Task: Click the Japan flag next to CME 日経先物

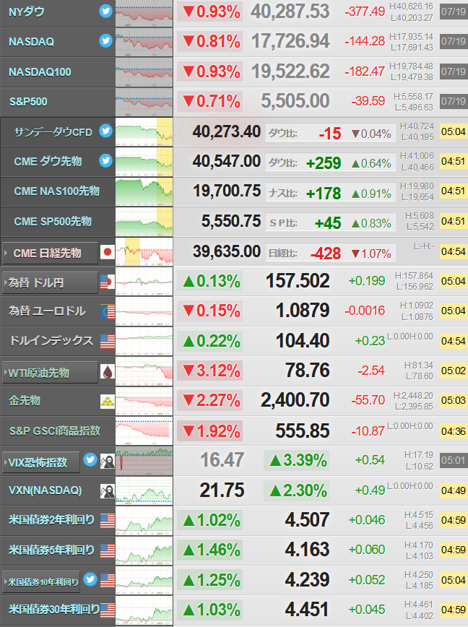Action: point(108,252)
